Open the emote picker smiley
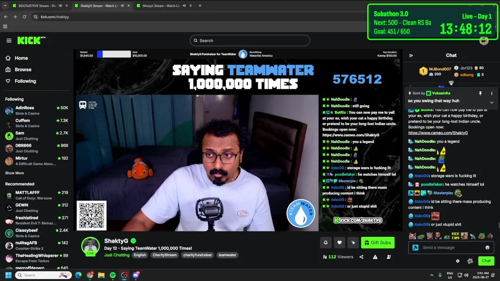Image resolution: width=500 pixels, height=281 pixels. click(487, 247)
